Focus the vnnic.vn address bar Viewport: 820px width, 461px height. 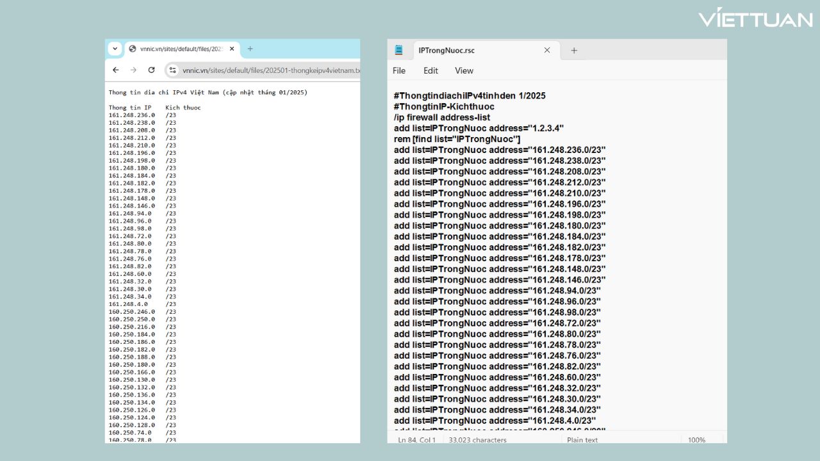[269, 70]
